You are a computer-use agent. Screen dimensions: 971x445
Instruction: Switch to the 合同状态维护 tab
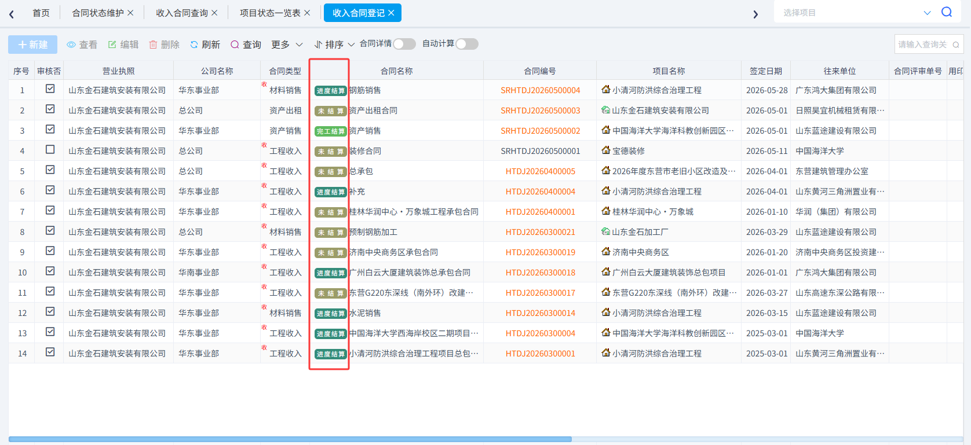(x=98, y=13)
